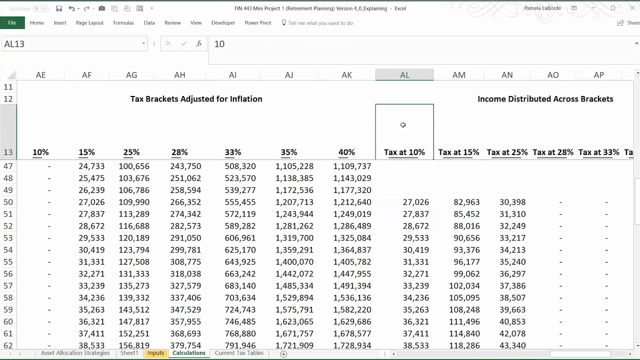The height and width of the screenshot is (360, 640).
Task: Click the Redo arrow icon
Action: (x=86, y=8)
